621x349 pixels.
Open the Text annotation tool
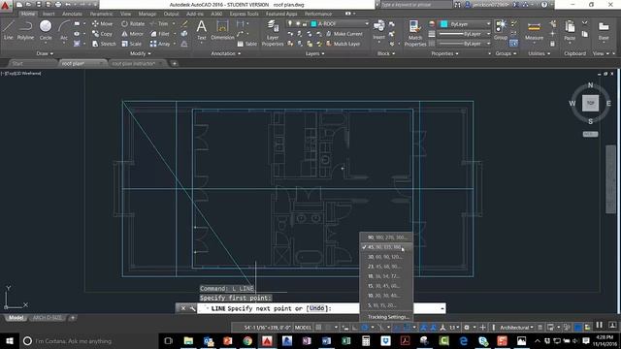202,30
